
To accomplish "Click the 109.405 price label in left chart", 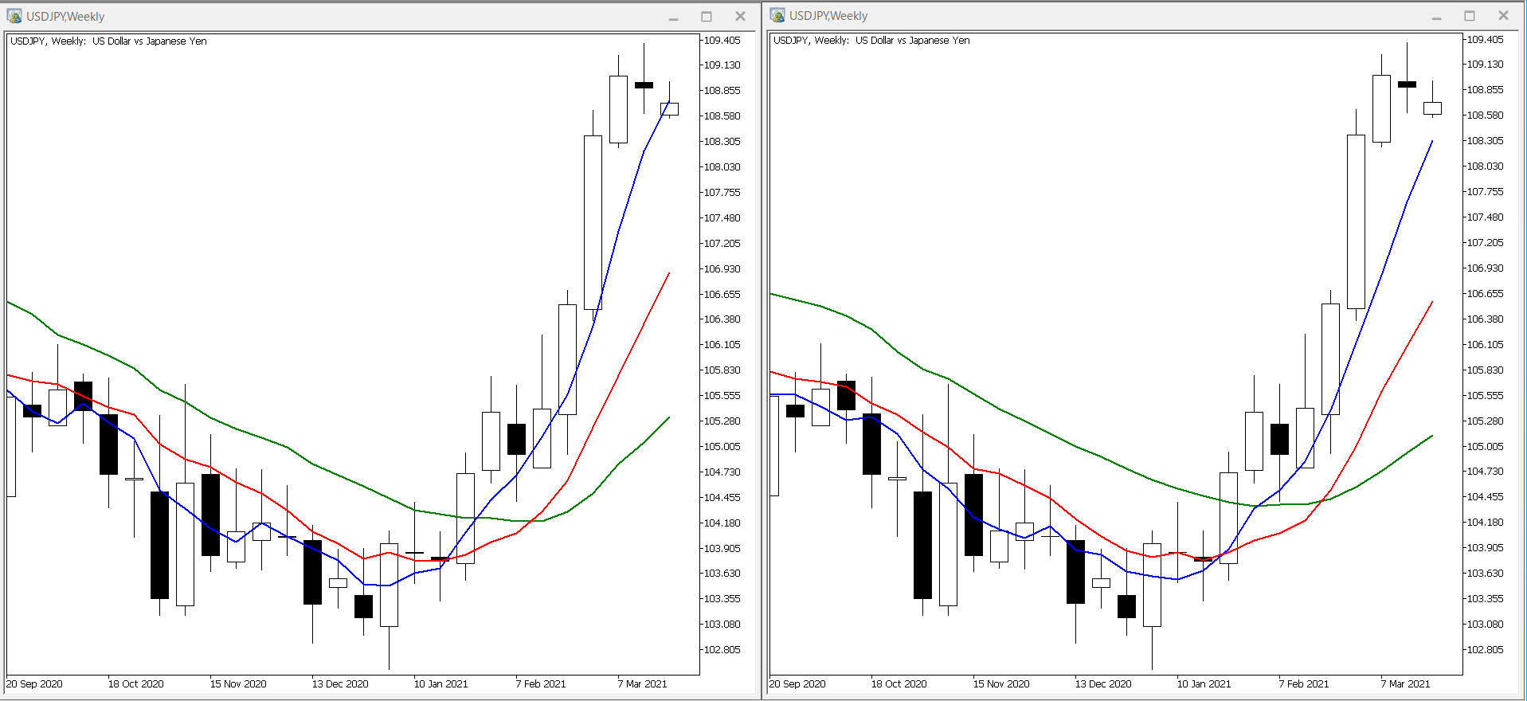I will (722, 40).
